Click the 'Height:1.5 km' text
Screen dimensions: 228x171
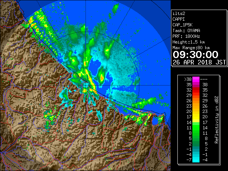tap(188, 42)
